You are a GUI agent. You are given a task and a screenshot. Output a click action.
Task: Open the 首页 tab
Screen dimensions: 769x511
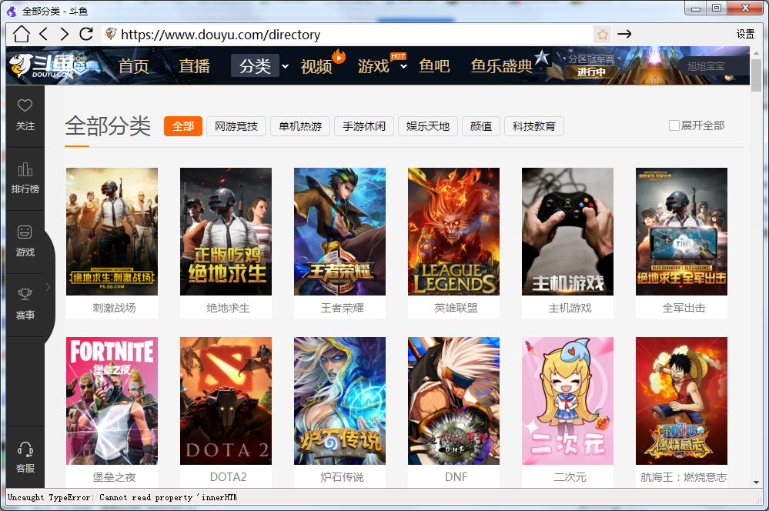[x=133, y=65]
